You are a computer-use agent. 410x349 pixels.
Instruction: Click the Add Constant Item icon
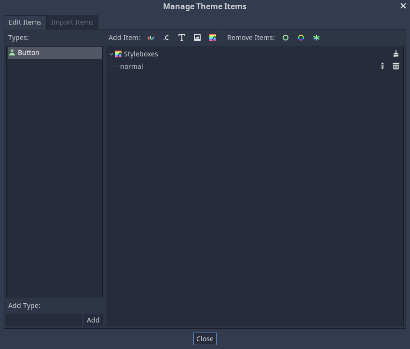[166, 38]
